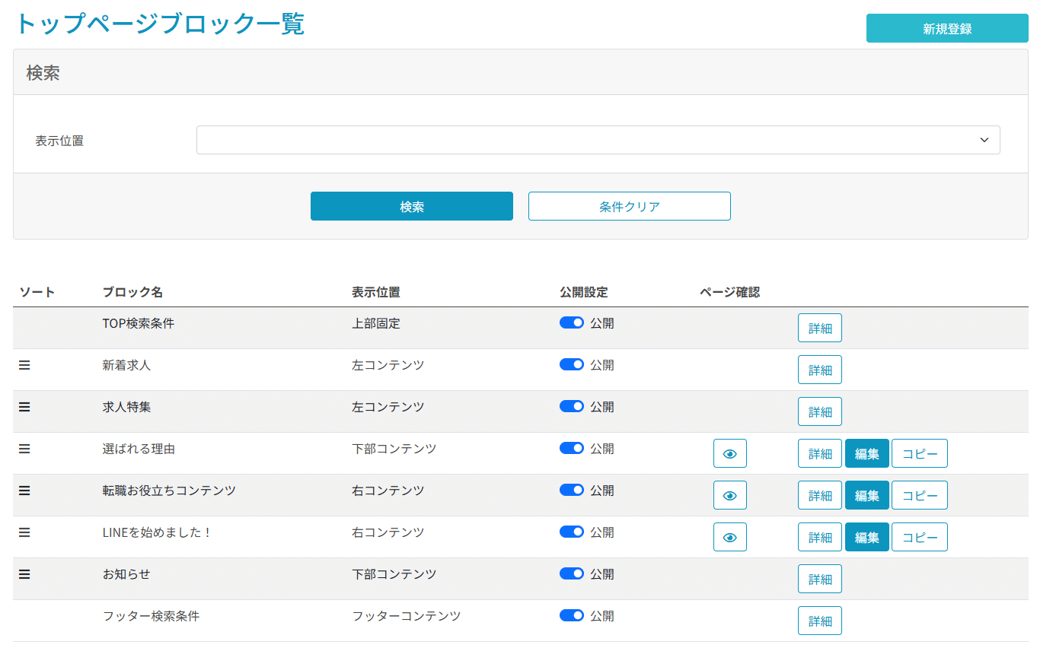Toggle publish switch for フッター検索条件
This screenshot has width=1037, height=651.
coord(571,616)
